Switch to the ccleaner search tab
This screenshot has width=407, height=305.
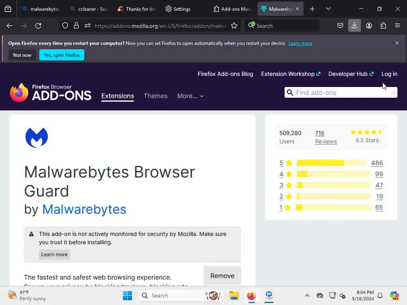tap(89, 9)
